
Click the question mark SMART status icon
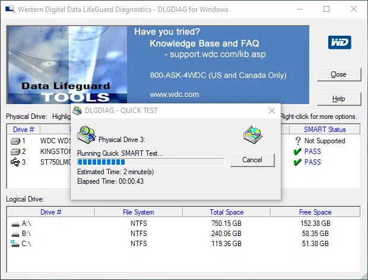[298, 141]
